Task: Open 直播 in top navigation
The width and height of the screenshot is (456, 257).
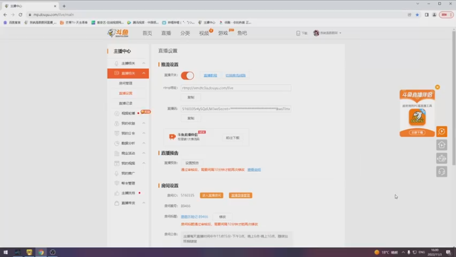Action: (x=166, y=33)
